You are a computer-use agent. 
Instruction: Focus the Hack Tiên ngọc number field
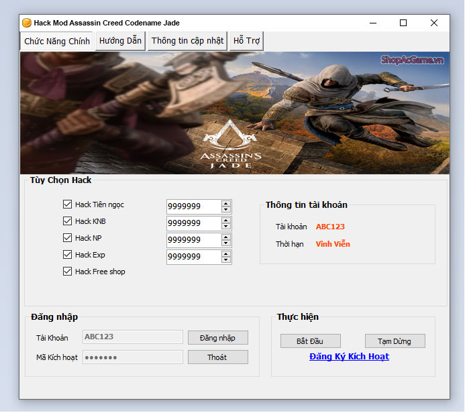click(194, 206)
